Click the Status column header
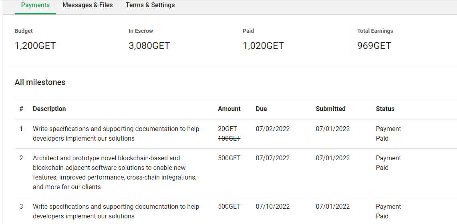 tap(385, 109)
